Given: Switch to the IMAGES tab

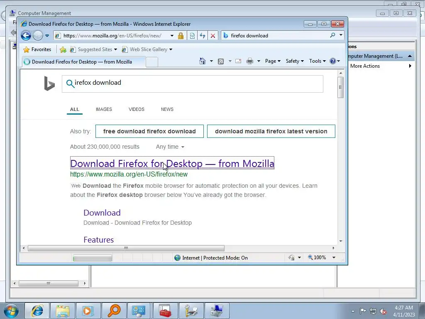Looking at the screenshot, I should (x=104, y=109).
